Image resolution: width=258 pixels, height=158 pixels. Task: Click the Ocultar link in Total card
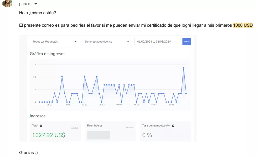75,128
